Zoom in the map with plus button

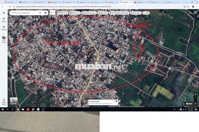195,98
